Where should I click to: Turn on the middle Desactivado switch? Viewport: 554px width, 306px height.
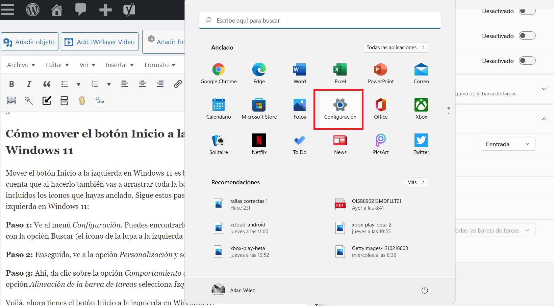(x=528, y=36)
